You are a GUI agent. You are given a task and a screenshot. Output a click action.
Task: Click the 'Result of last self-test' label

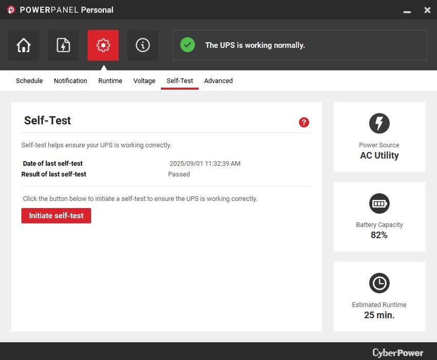coord(54,174)
